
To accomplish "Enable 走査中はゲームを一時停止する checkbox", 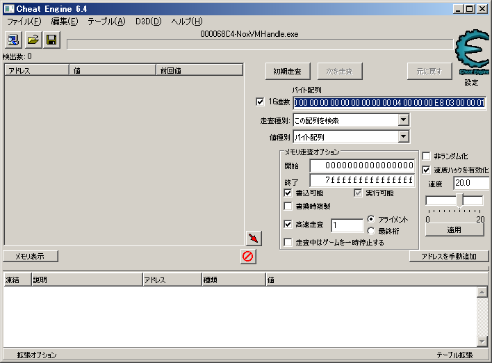I will 288,242.
